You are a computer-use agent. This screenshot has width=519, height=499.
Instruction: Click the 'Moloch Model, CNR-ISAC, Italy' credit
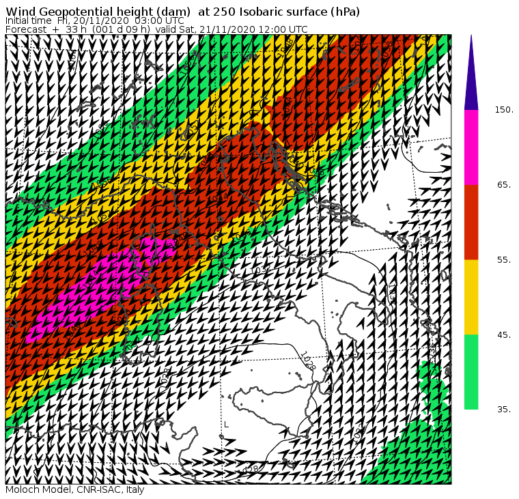click(x=75, y=489)
